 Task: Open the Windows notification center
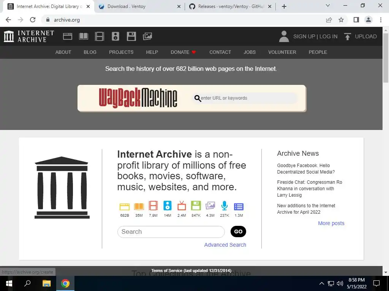[x=376, y=283]
